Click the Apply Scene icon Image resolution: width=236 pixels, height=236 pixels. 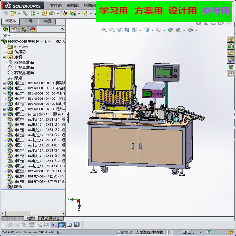click(x=178, y=30)
